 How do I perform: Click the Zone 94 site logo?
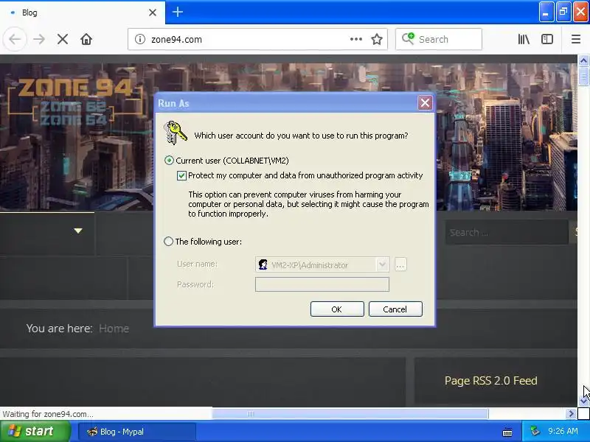[x=75, y=101]
